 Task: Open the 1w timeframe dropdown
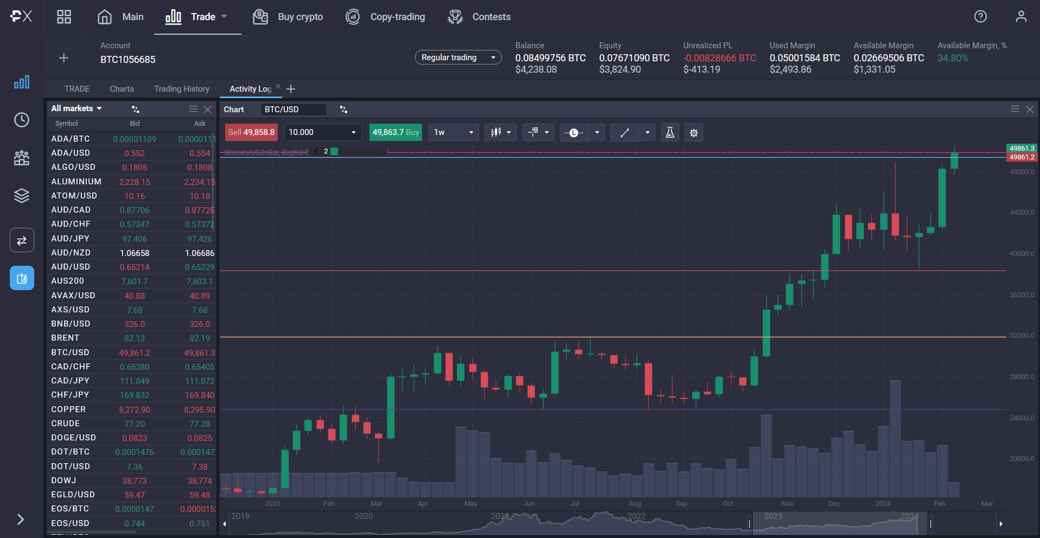click(x=454, y=132)
